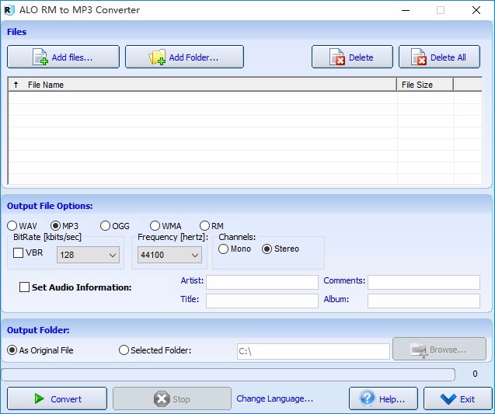The height and width of the screenshot is (414, 495).
Task: Select Stereo channel option
Action: click(x=281, y=249)
